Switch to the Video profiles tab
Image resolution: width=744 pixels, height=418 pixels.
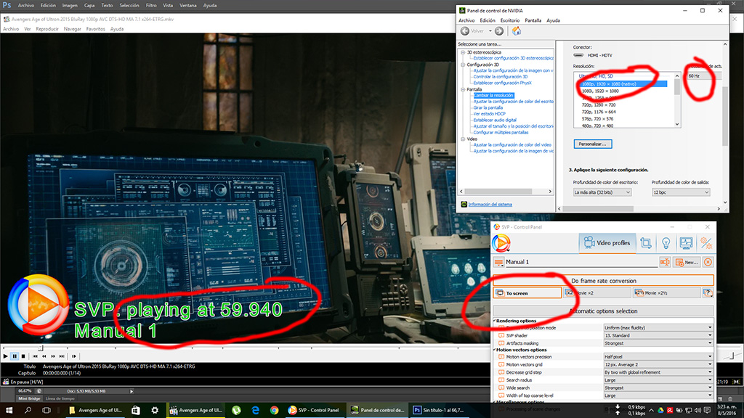pos(604,243)
